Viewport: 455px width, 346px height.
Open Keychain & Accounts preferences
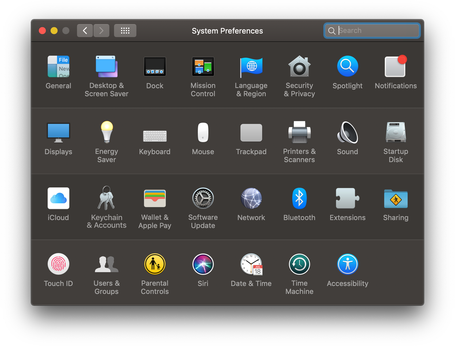click(x=106, y=198)
